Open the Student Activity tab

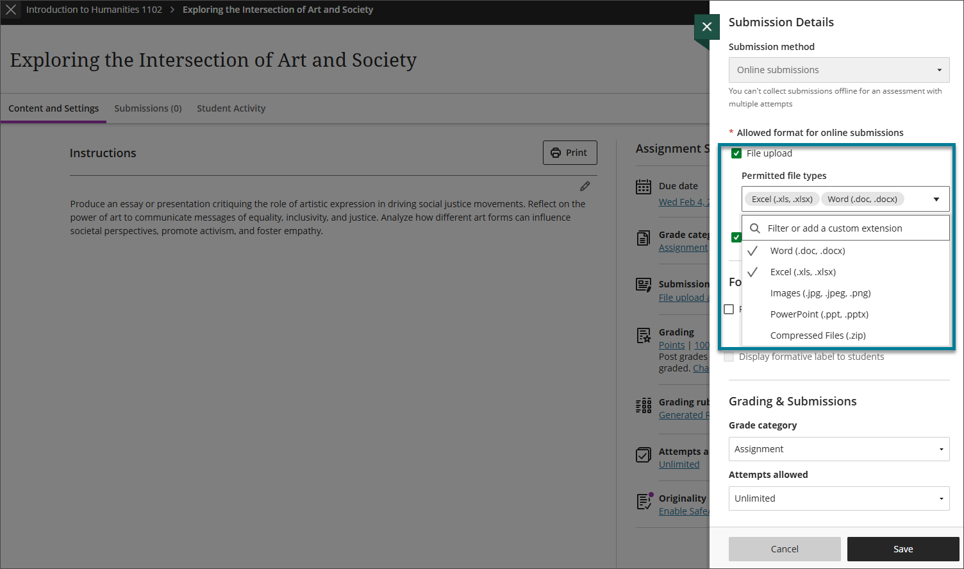(231, 108)
